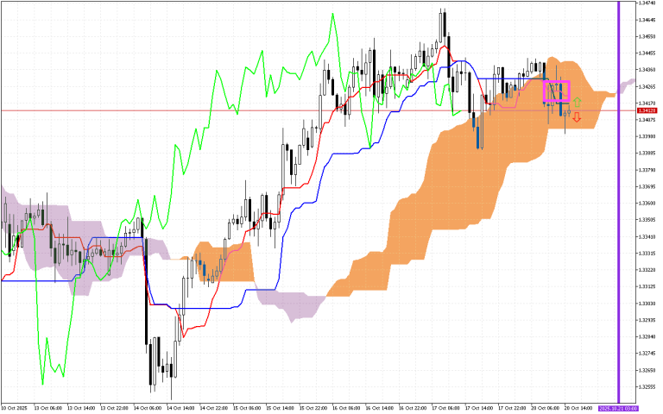Click price level 1.33885 on the scale
Viewport: 663px width, 414px height.
pyautogui.click(x=647, y=154)
